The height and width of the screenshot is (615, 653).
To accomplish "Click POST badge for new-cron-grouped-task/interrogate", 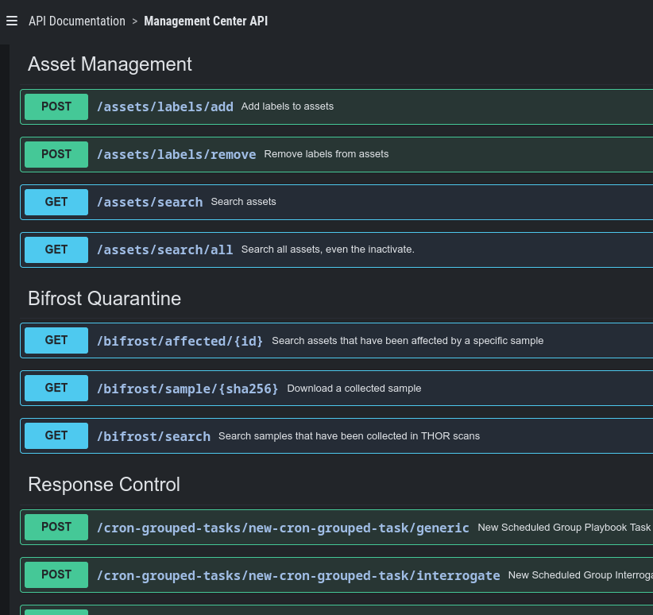I will (x=56, y=574).
